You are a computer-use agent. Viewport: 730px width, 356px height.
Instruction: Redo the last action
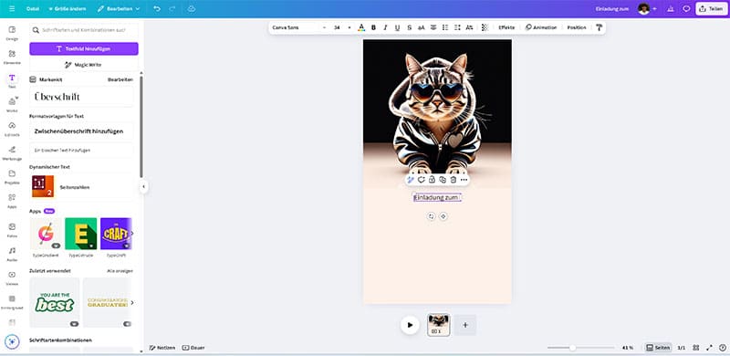[x=173, y=9]
